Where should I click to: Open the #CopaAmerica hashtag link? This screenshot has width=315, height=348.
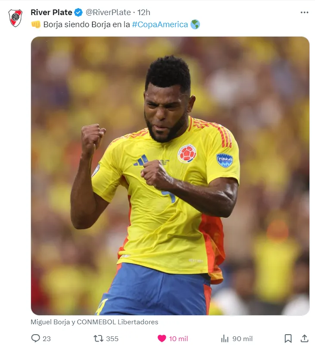[x=160, y=25]
